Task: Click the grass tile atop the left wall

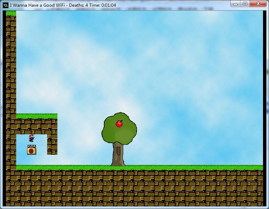Action: [11, 13]
